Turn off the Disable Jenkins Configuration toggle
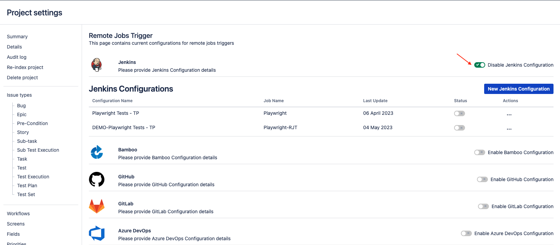This screenshot has height=245, width=560. pos(480,65)
